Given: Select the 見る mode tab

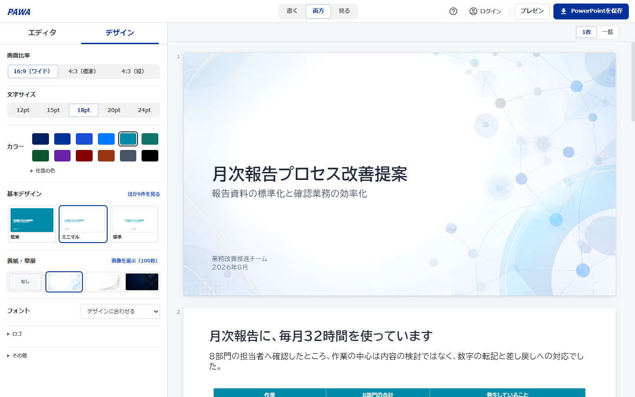Looking at the screenshot, I should coord(344,11).
